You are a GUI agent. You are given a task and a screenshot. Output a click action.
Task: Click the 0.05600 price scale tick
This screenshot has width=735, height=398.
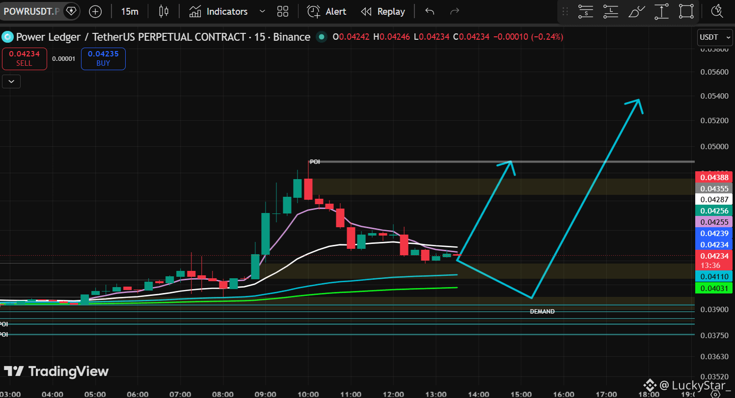click(x=714, y=72)
